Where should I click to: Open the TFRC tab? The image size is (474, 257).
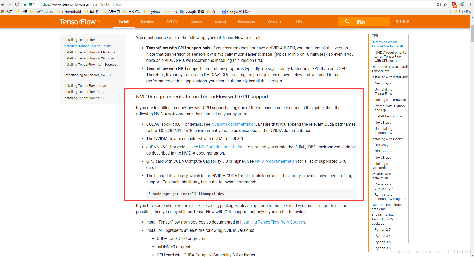click(x=298, y=21)
